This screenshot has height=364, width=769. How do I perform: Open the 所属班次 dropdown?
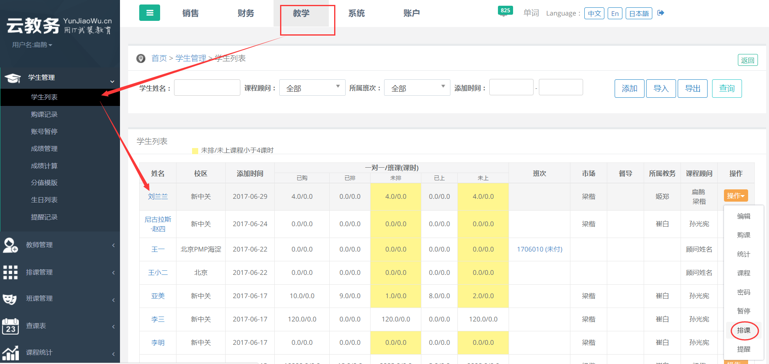[x=417, y=88]
